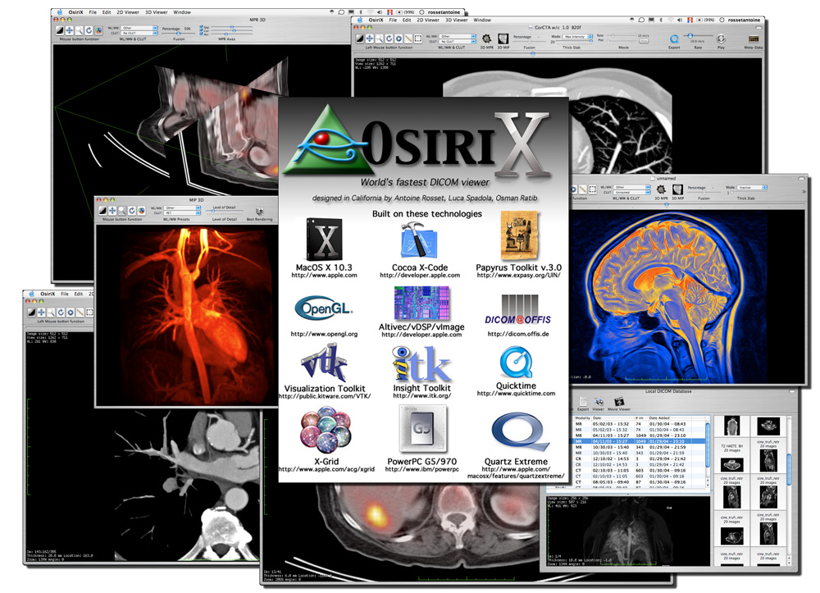Select the zoom tool in CorCTA window
Screen dimensions: 820x593
click(379, 39)
